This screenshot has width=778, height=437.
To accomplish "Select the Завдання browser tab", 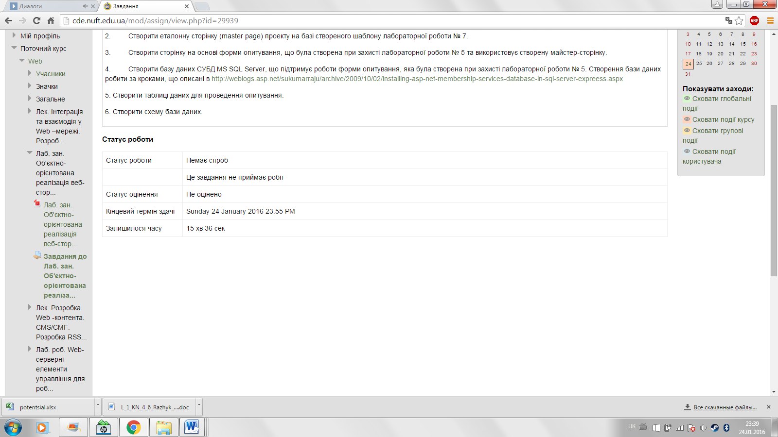I will point(141,6).
